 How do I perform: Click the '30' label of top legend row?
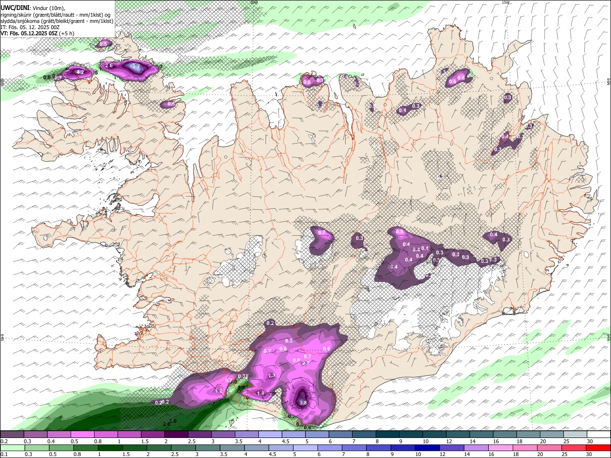[x=589, y=441]
